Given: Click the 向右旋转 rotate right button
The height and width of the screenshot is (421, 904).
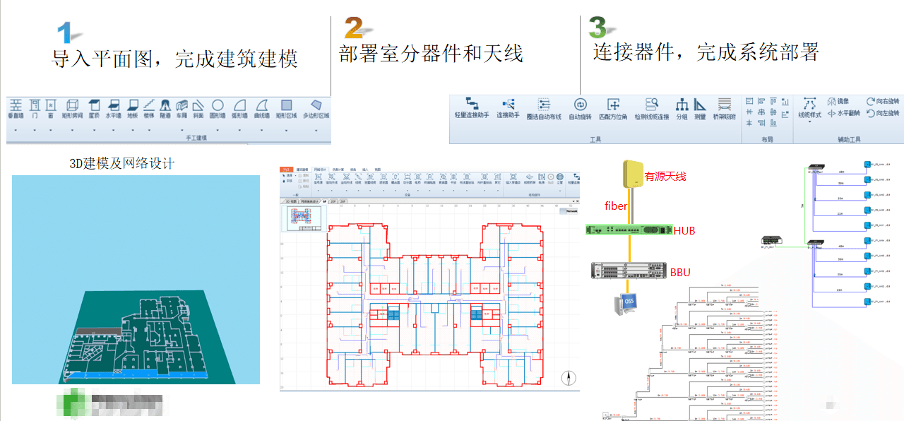Looking at the screenshot, I should coord(883,101).
